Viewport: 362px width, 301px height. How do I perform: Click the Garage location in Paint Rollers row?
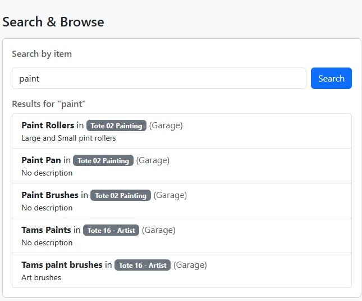166,125
